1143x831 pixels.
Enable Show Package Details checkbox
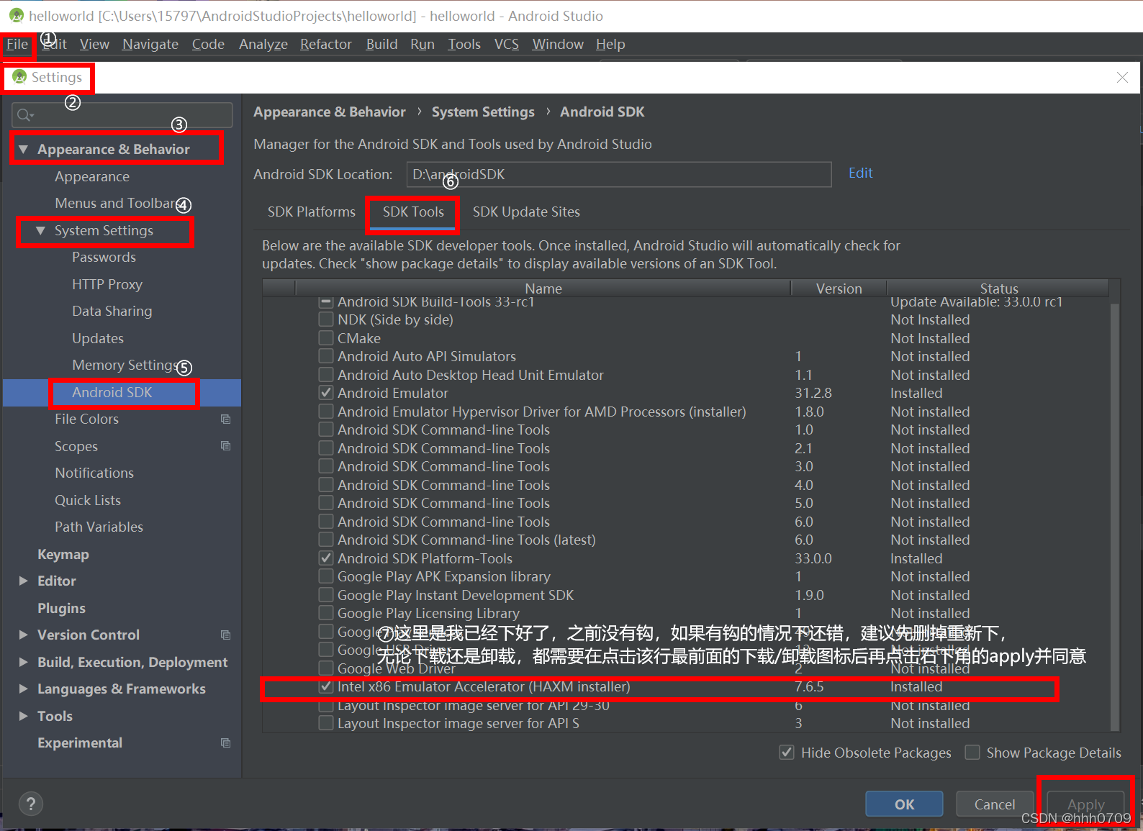(972, 753)
